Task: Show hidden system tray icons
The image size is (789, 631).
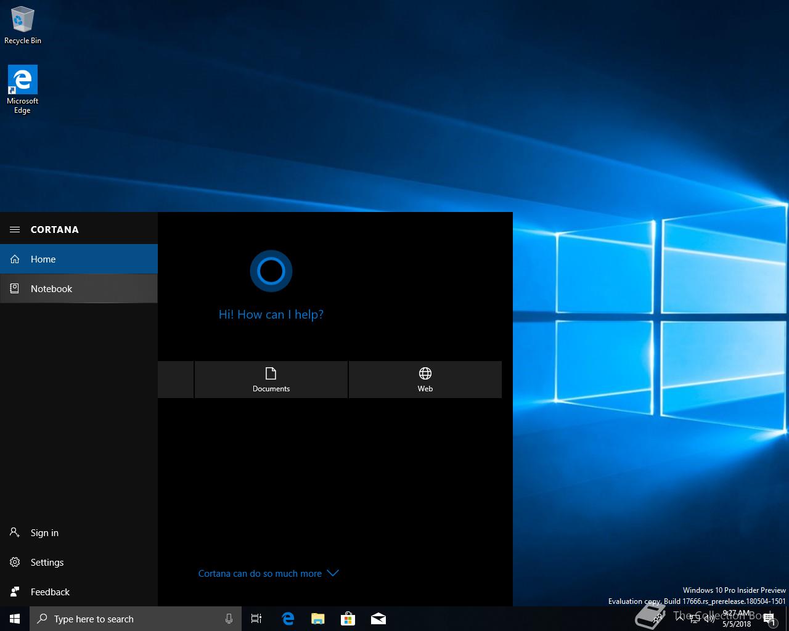Action: point(680,619)
